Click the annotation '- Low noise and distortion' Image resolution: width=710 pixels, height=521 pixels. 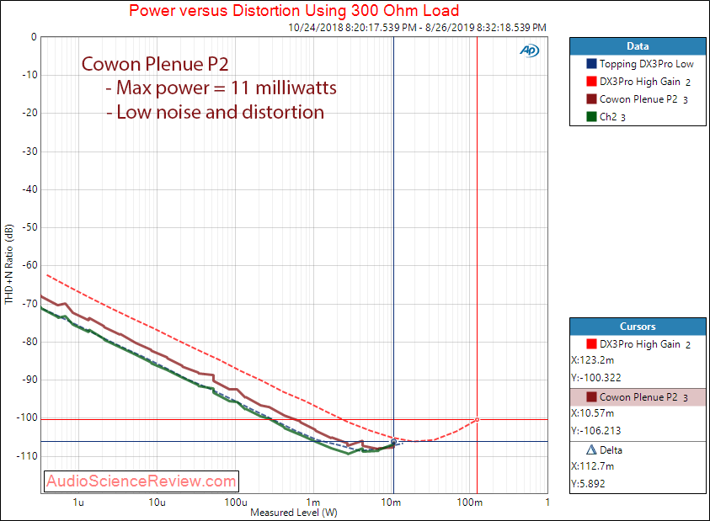[215, 112]
